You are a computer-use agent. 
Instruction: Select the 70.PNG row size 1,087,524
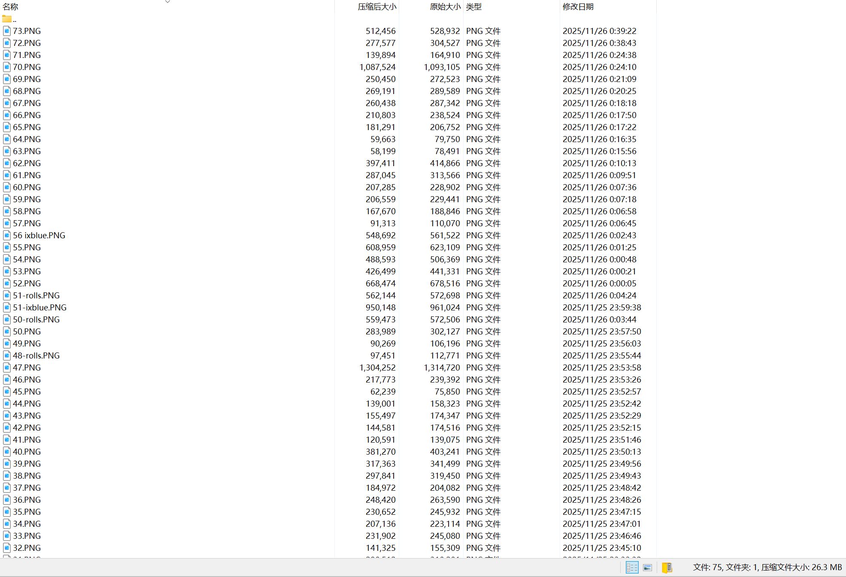coord(377,67)
